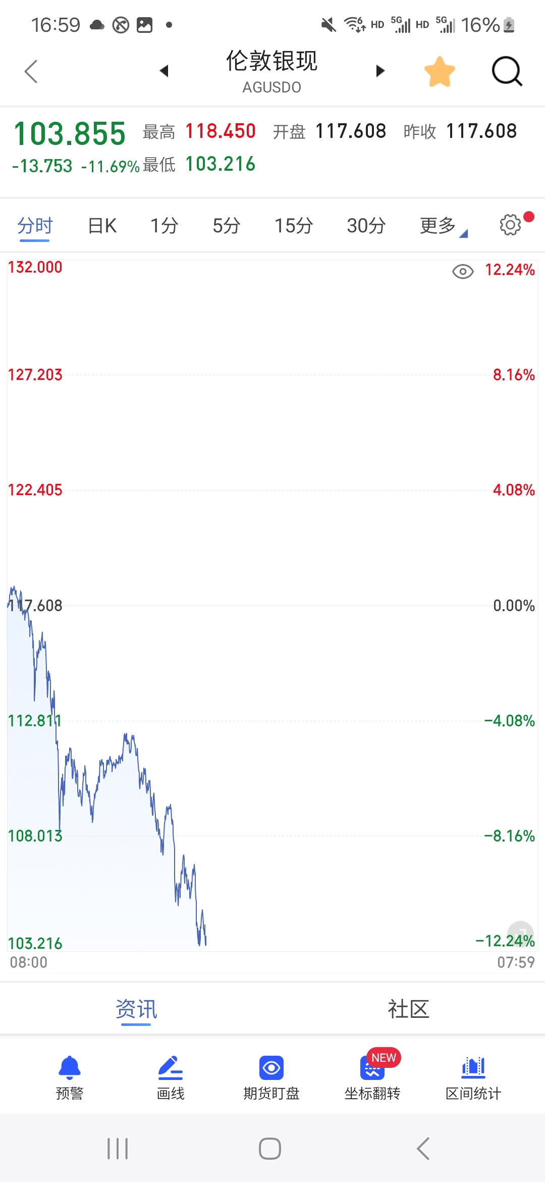Open the 社区 community tab
The width and height of the screenshot is (545, 1182).
408,1009
